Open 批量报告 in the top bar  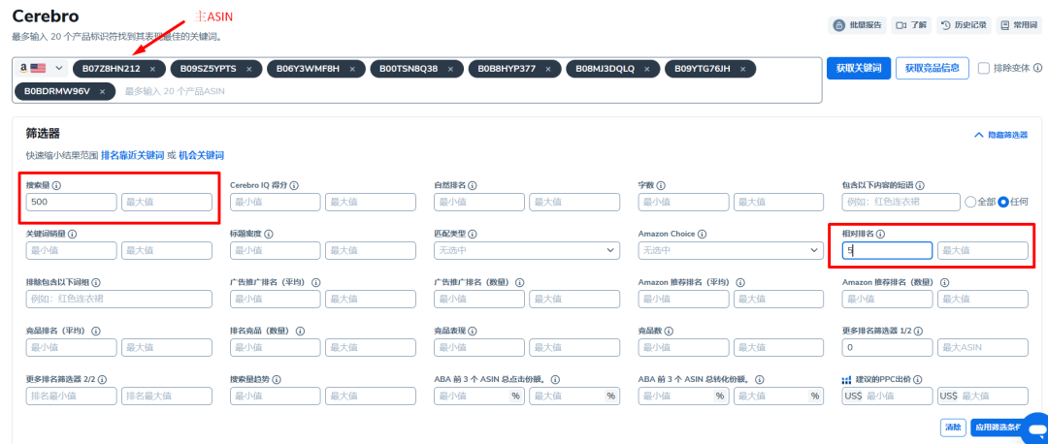click(856, 24)
